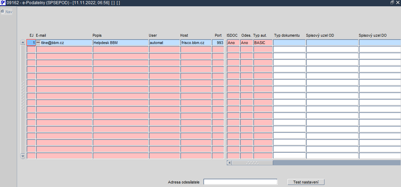Click the horizontal scrollbar left arrow

[229, 163]
